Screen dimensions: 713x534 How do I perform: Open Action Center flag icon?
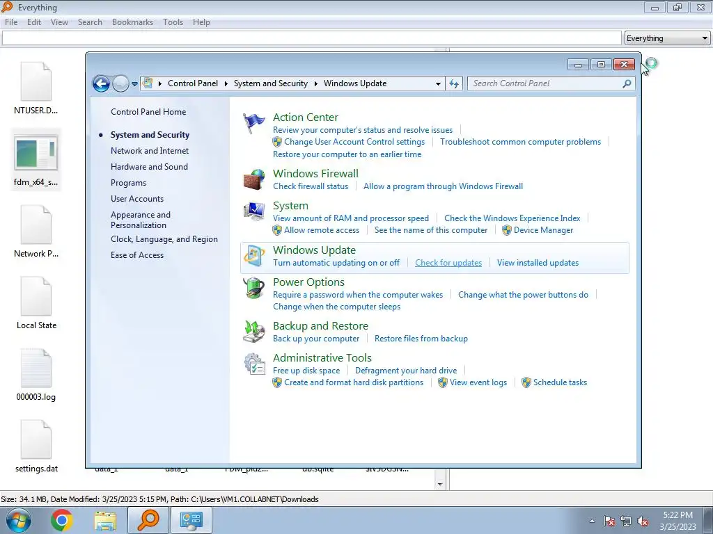253,123
